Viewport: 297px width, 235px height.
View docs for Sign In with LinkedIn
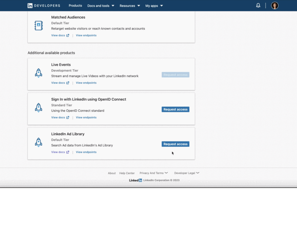point(58,117)
